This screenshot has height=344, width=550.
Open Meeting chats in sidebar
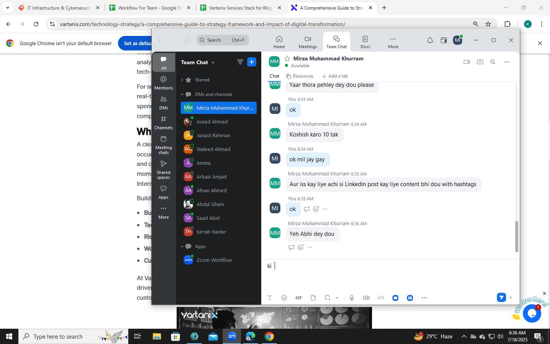(163, 145)
